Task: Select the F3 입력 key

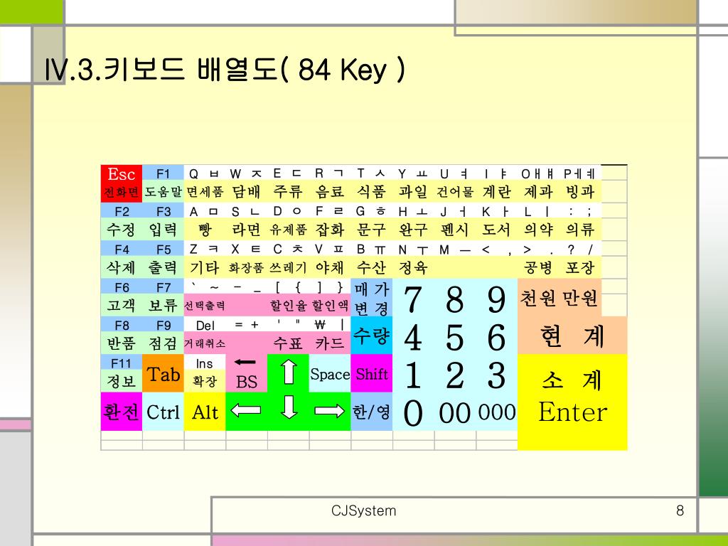Action: 163,222
